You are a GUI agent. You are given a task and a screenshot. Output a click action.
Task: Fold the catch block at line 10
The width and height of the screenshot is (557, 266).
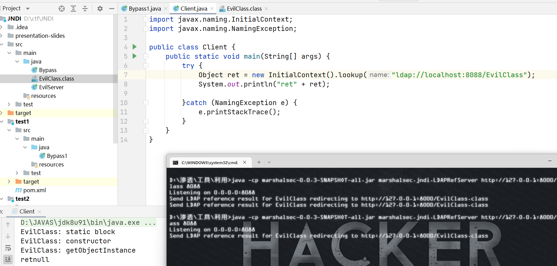click(146, 103)
